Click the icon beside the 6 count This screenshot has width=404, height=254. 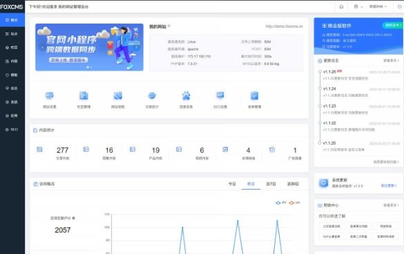point(179,149)
